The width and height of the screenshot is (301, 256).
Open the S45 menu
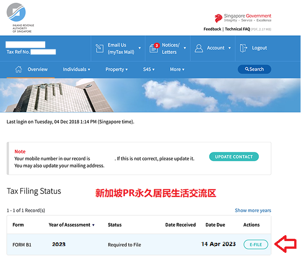[149, 69]
